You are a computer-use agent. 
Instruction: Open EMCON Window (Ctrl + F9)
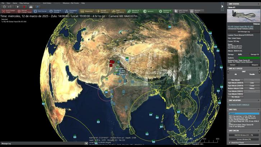243,135
